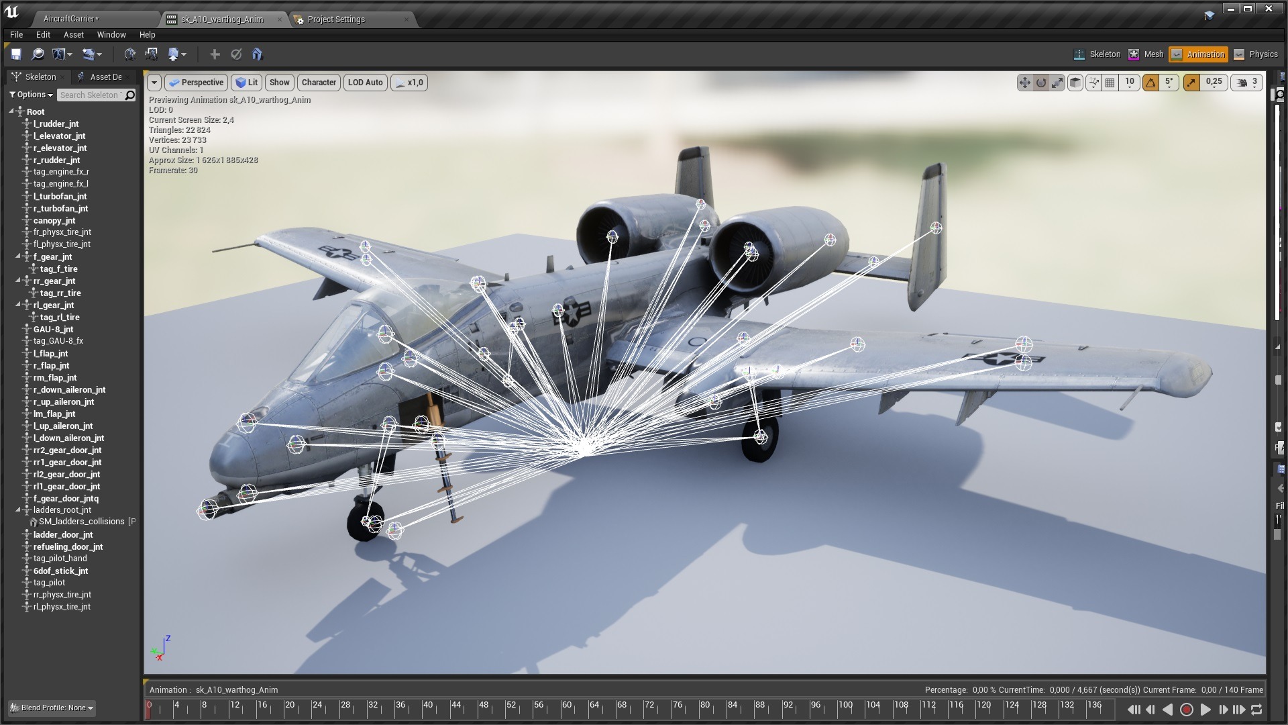
Task: Click the Export Asset toolbar icon
Action: tap(174, 54)
